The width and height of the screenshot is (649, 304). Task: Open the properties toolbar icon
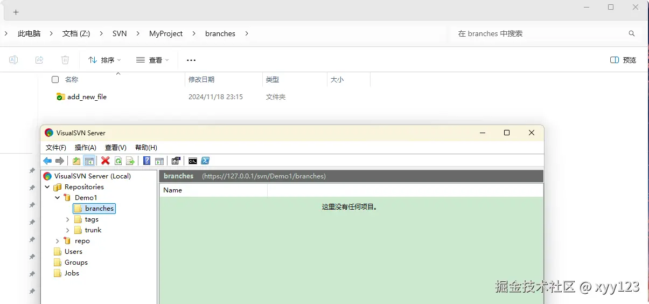[176, 161]
